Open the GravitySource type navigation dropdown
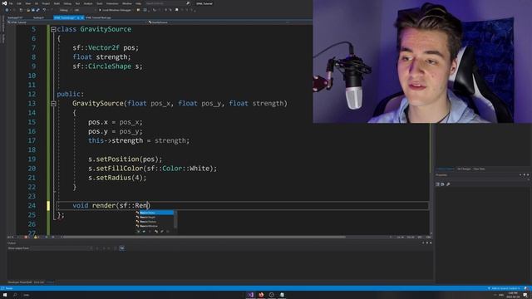The image size is (532, 299). (x=219, y=22)
